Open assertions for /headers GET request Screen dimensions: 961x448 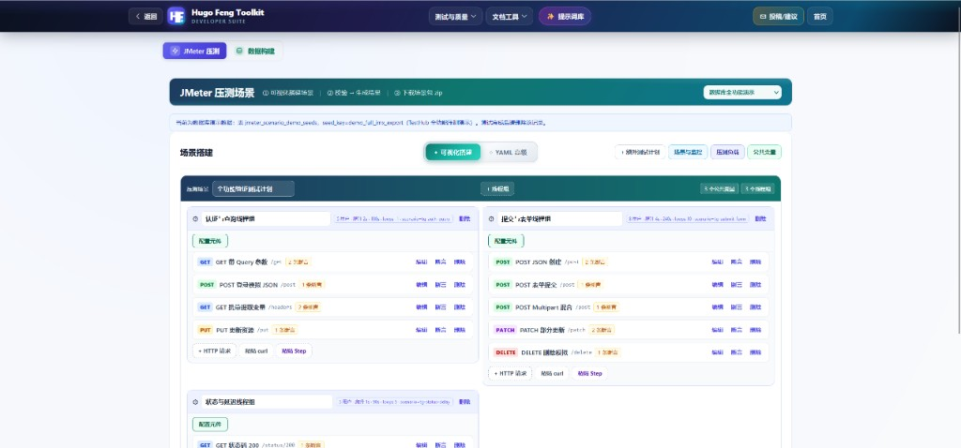coord(441,307)
